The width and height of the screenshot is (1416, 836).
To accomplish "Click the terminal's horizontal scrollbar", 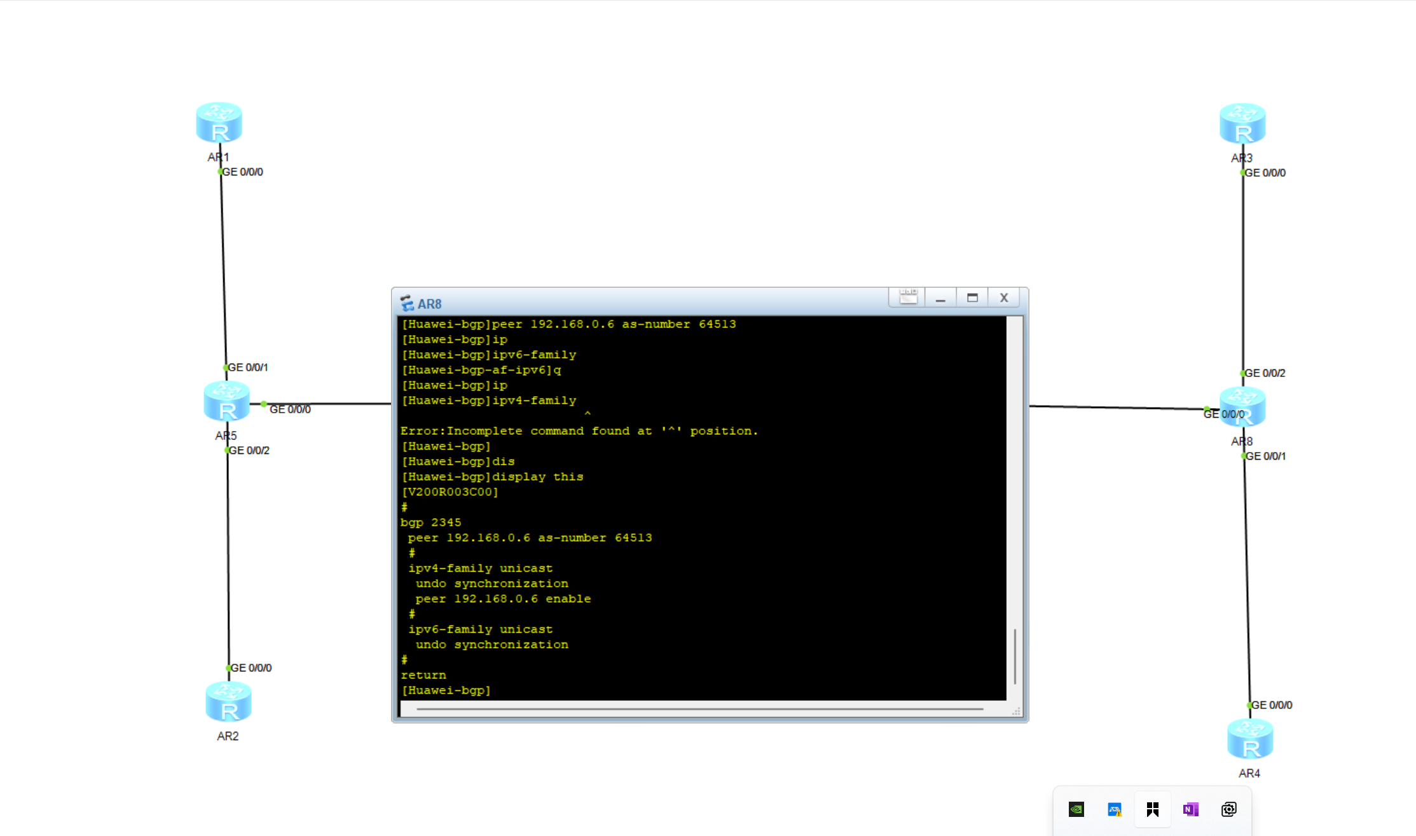I will point(699,709).
